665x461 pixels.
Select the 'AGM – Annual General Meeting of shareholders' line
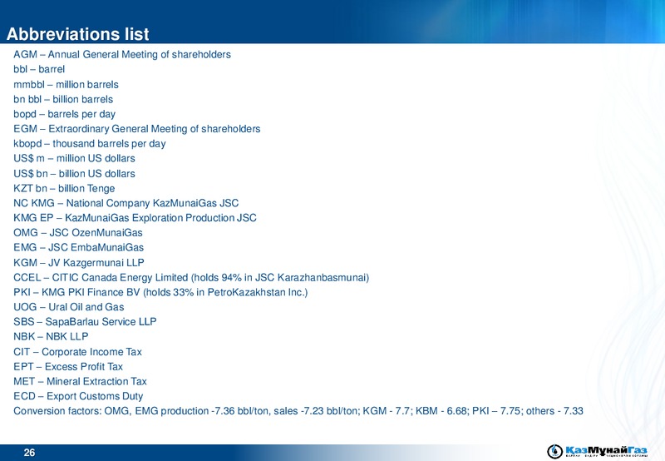tap(122, 54)
